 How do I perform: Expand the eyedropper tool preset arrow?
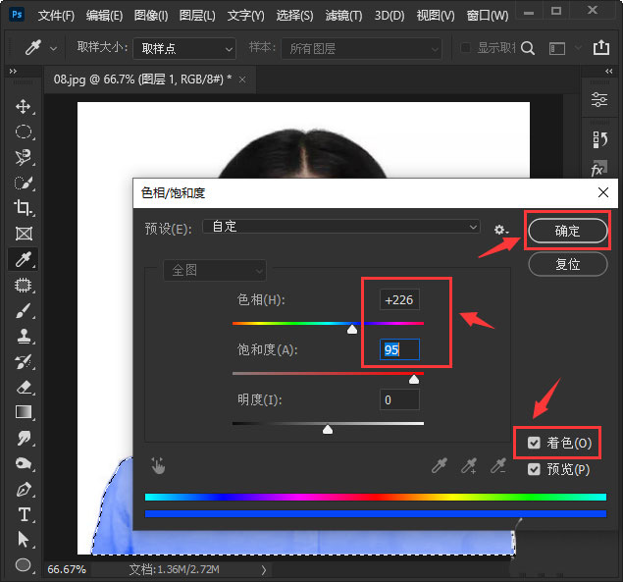53,49
